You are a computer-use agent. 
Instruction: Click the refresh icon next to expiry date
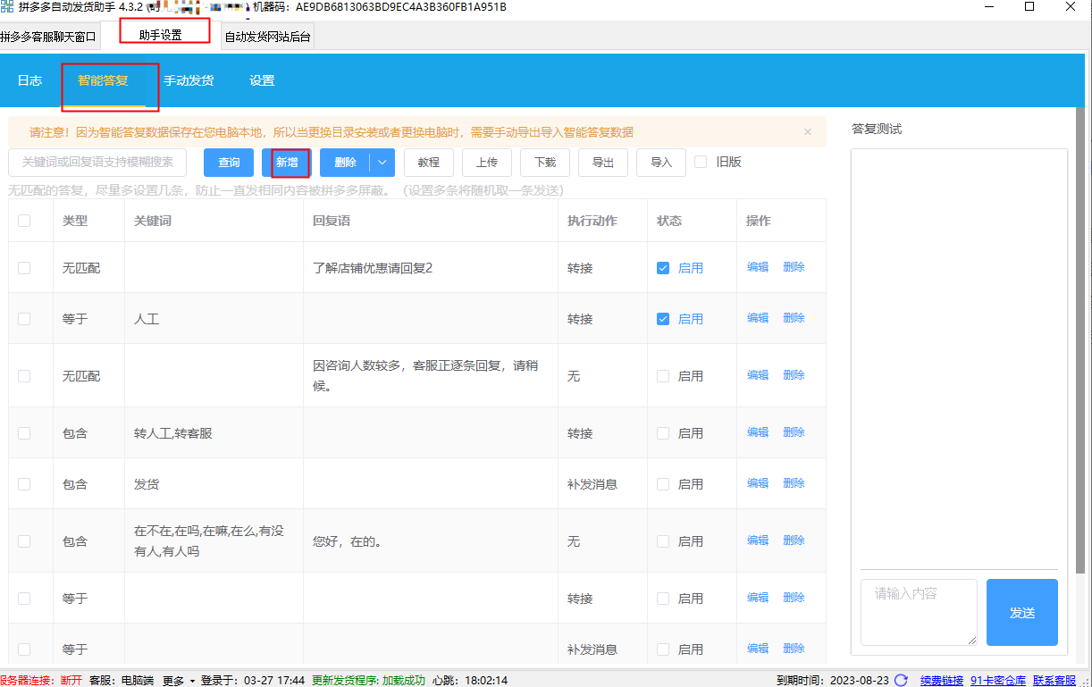tap(902, 680)
